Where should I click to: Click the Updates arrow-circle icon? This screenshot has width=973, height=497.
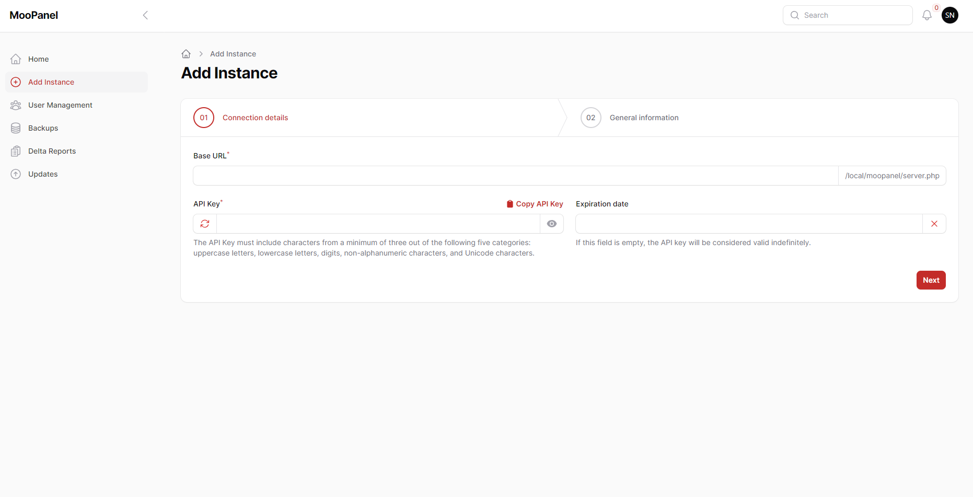tap(16, 174)
